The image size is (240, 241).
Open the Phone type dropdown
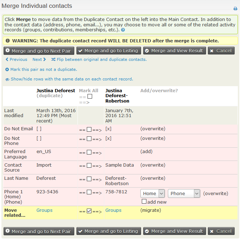(x=184, y=193)
